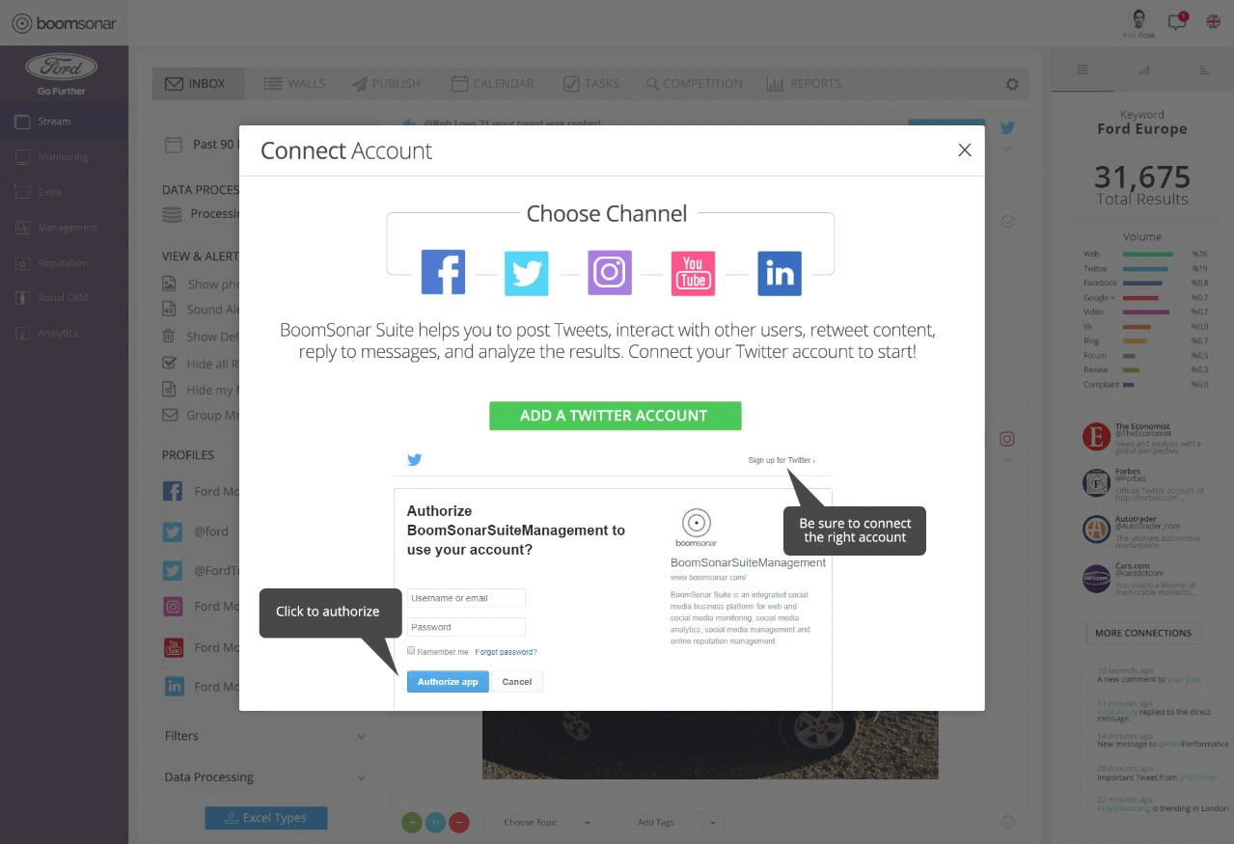The width and height of the screenshot is (1234, 844).
Task: Open Social CRM in the left sidebar
Action: tap(64, 297)
